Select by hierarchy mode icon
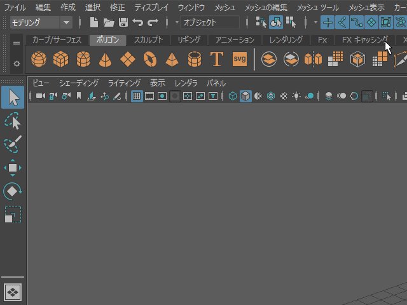Image resolution: width=407 pixels, height=305 pixels. (x=261, y=23)
